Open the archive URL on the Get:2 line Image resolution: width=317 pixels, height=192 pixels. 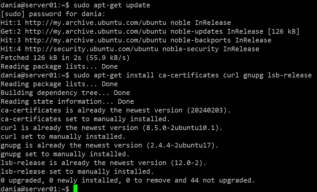96,32
